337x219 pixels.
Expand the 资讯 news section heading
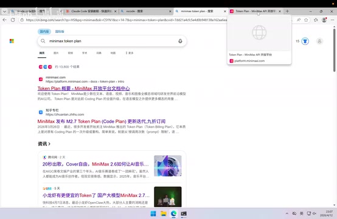click(x=44, y=144)
